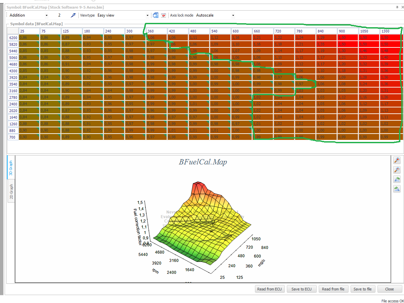
Task: Select the 6200 rpm row header
Action: 13,38
